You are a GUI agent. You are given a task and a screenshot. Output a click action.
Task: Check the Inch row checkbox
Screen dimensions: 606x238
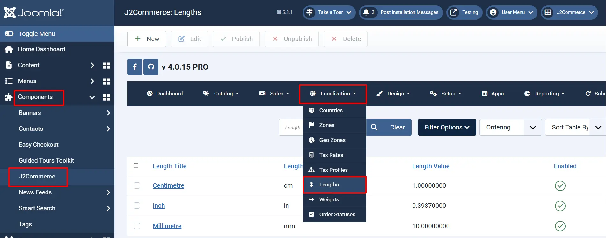[137, 206]
